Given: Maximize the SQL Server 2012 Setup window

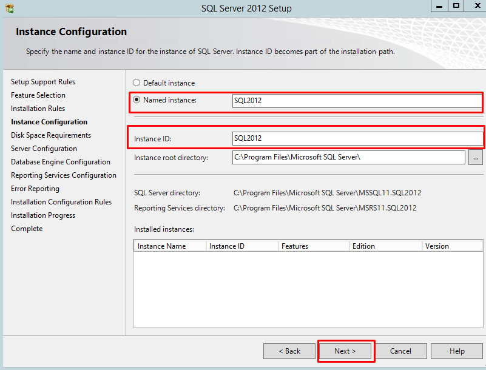Looking at the screenshot, I should (x=456, y=6).
